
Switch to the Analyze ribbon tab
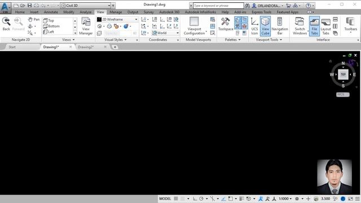[x=85, y=12]
